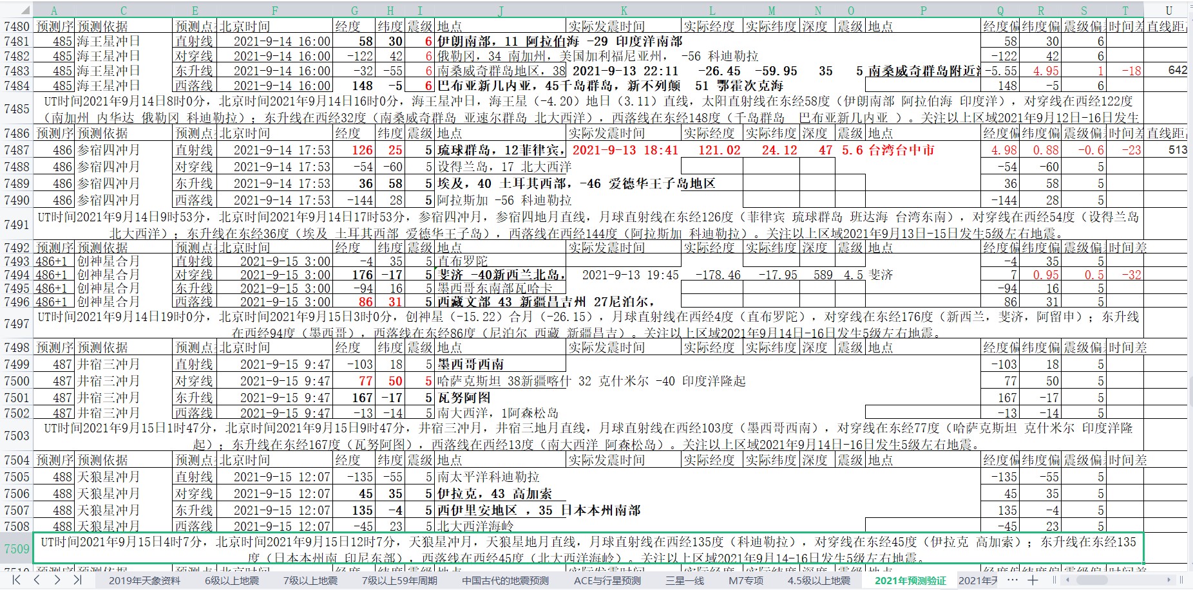Click the horizontal scrollbar thumb
The height and width of the screenshot is (590, 1193).
(x=1091, y=580)
